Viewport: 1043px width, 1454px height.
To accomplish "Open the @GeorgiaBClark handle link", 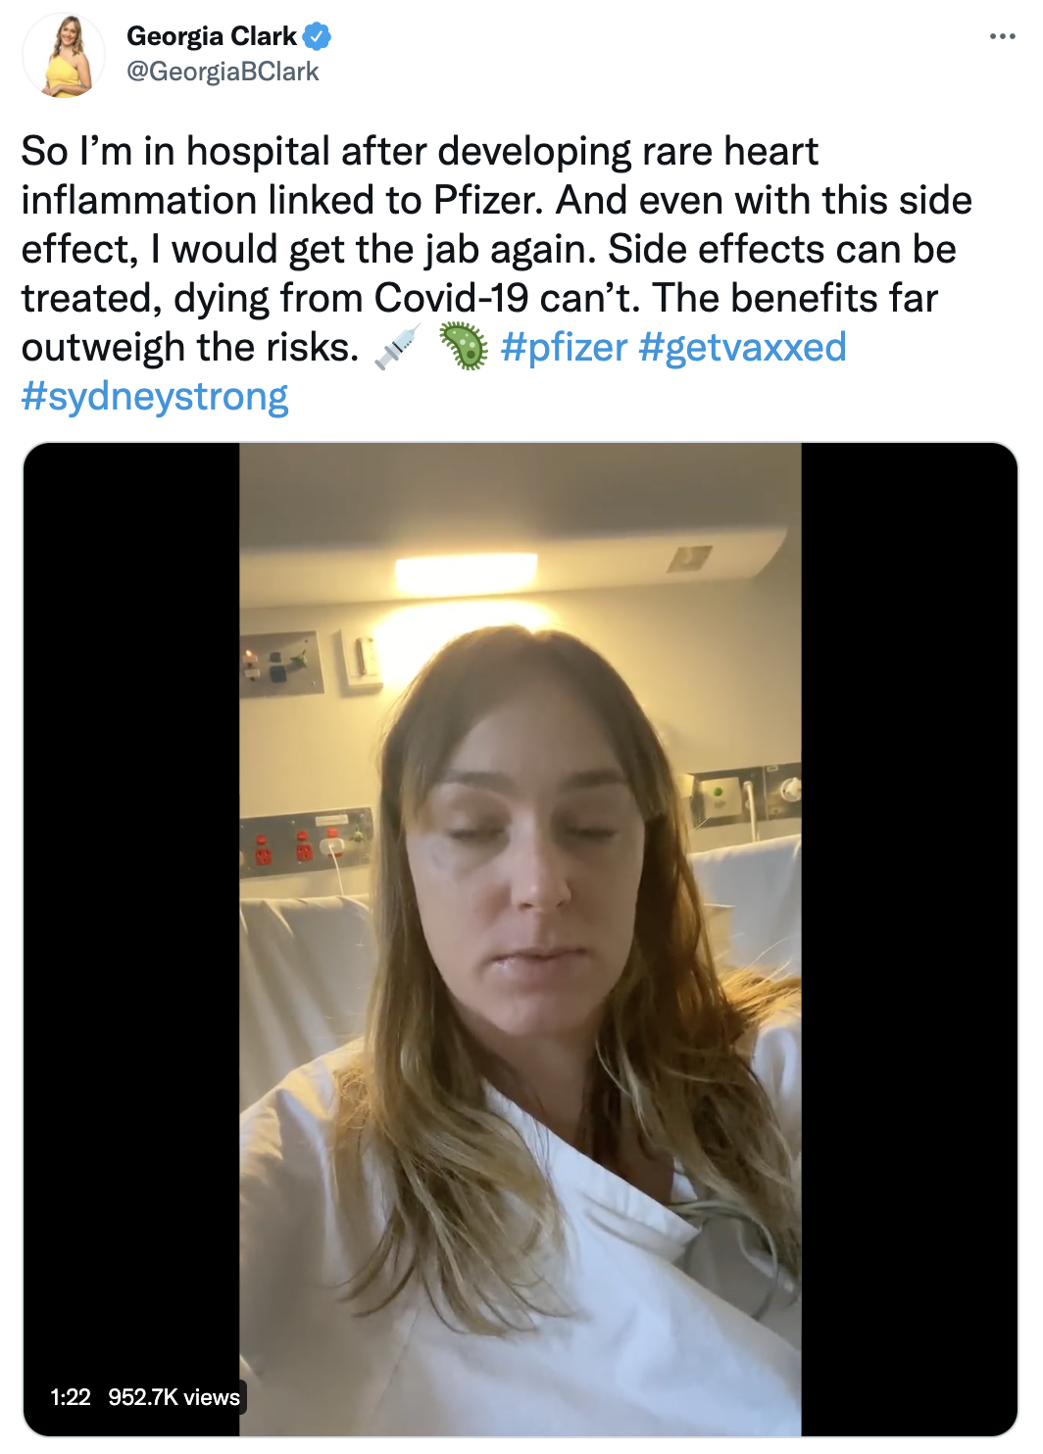I will coord(223,72).
